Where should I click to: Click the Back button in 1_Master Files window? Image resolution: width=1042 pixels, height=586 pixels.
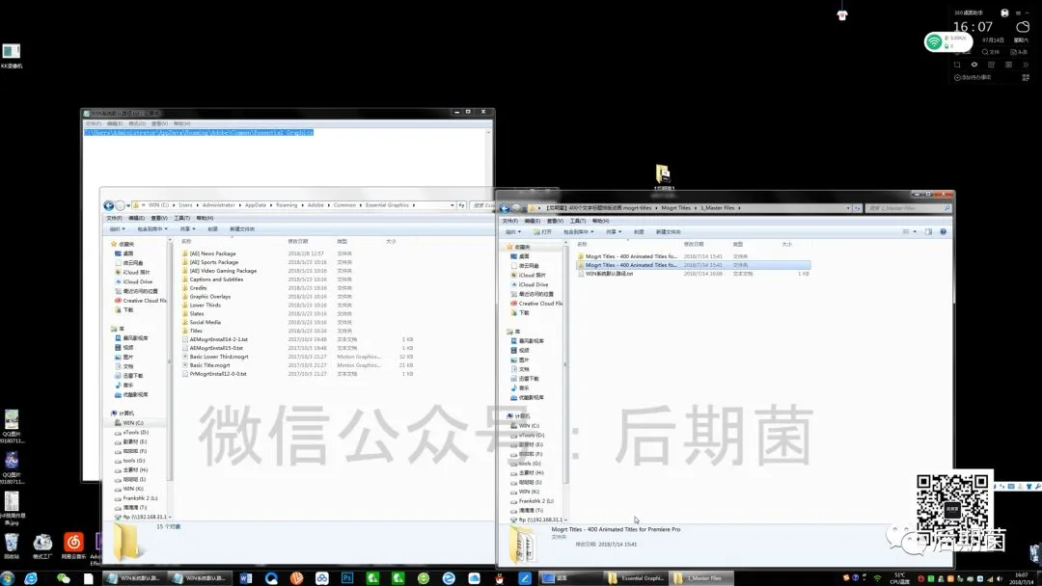click(x=505, y=208)
